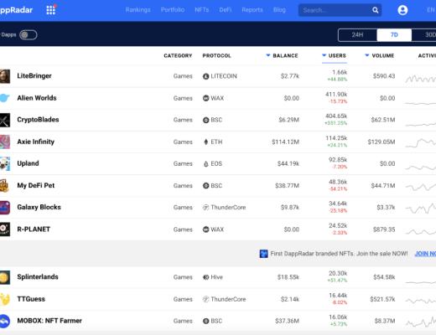Click the Galaxy Blocks activity sparkline

tap(420, 208)
